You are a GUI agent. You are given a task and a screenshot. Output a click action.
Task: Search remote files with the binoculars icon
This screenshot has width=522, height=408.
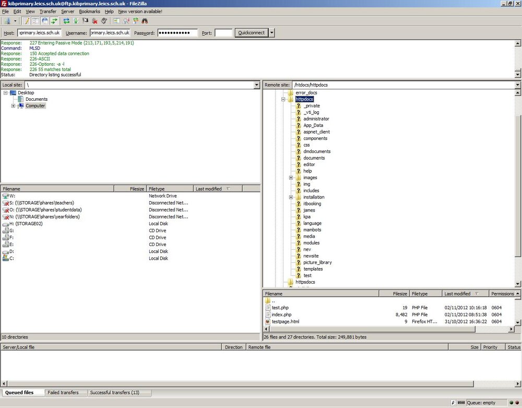click(145, 21)
